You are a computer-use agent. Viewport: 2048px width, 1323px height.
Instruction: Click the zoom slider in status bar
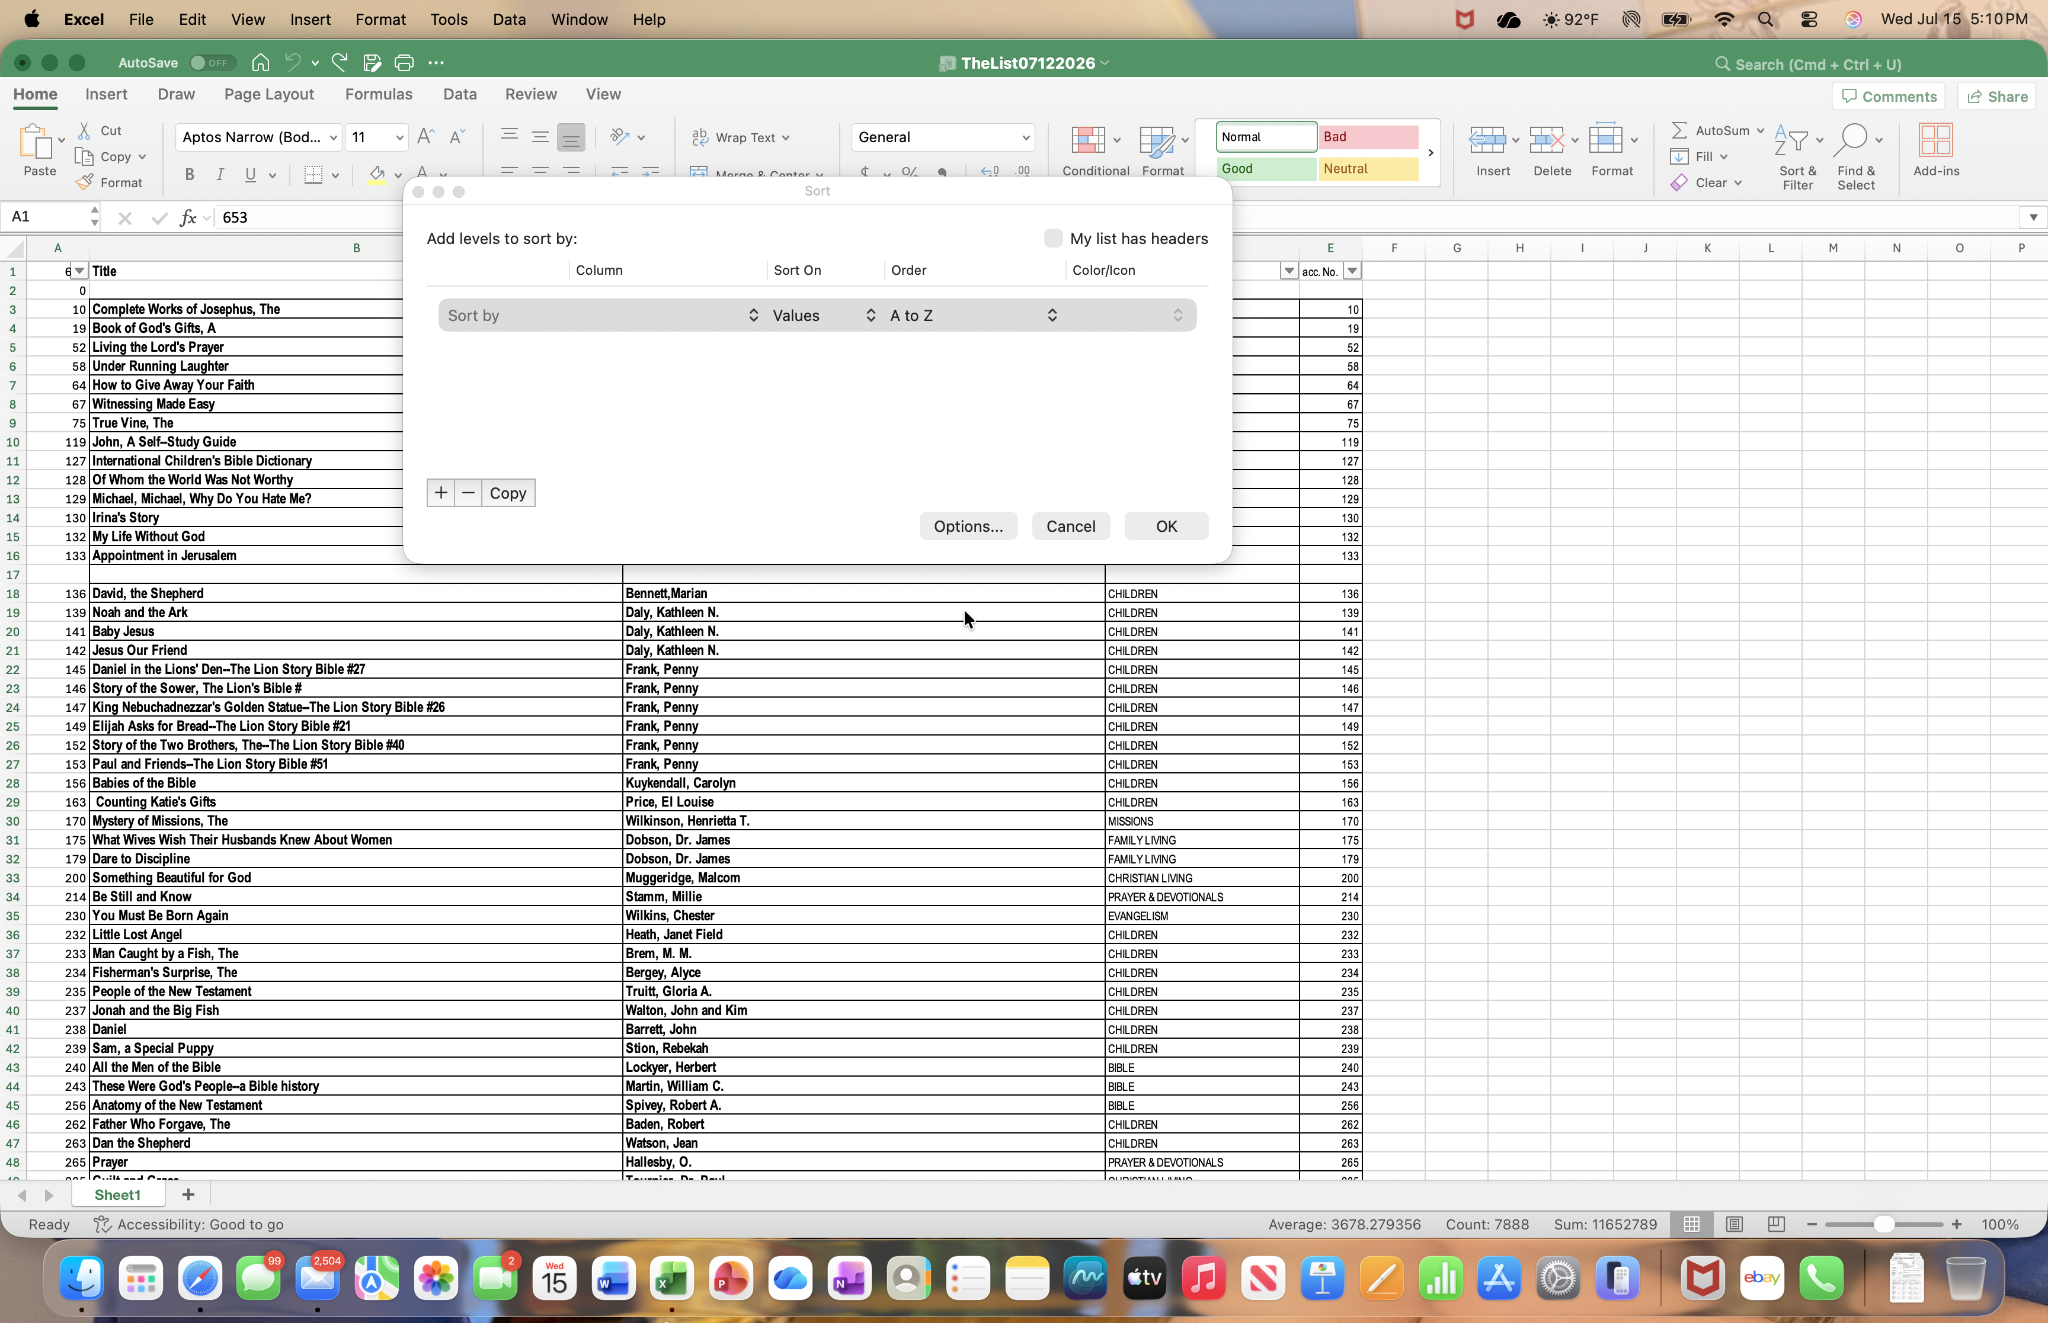(1884, 1224)
